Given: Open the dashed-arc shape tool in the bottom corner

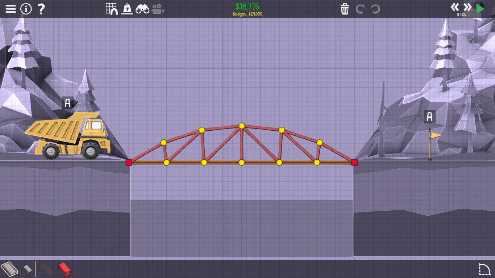Looking at the screenshot, I should 484,269.
